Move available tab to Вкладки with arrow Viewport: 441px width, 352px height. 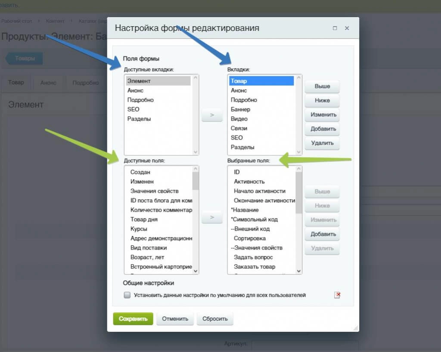pyautogui.click(x=212, y=115)
